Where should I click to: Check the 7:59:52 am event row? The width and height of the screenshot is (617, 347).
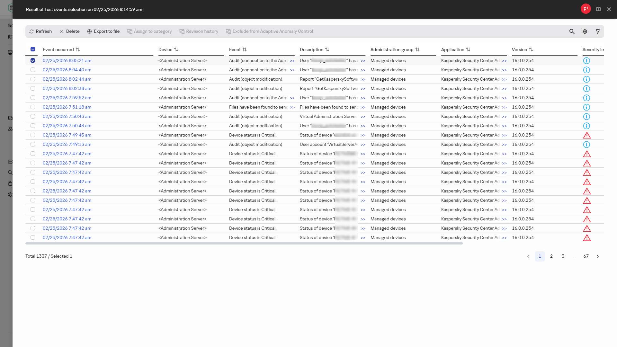coord(33,98)
